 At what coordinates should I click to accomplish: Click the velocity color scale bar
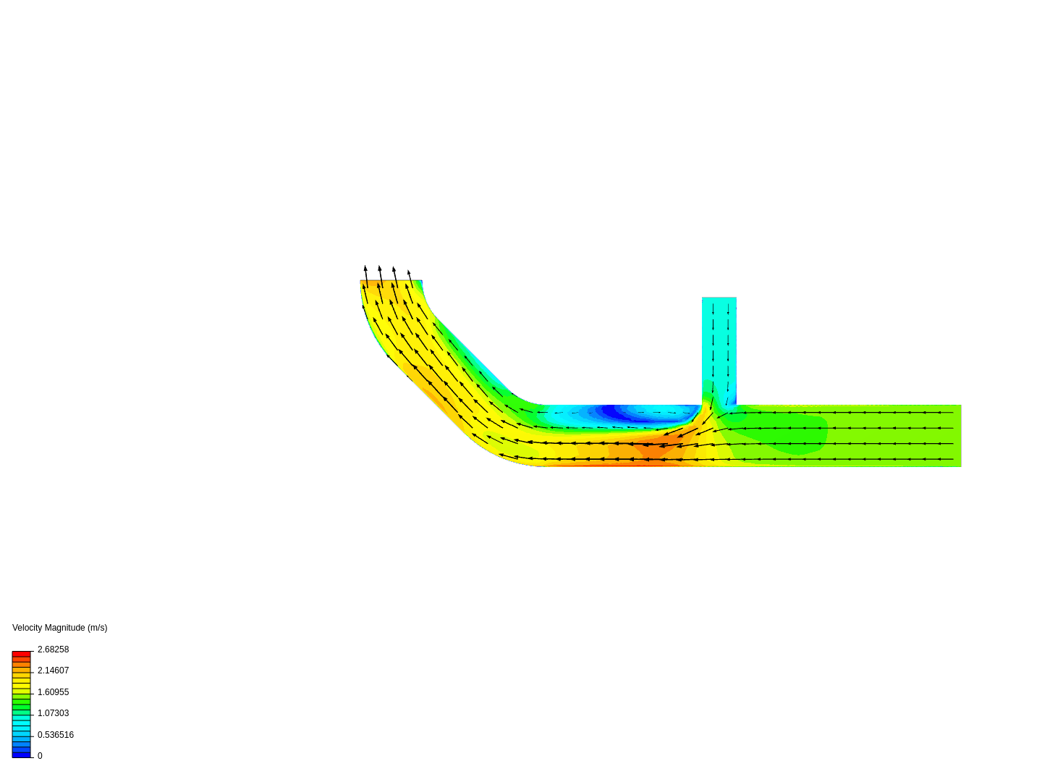point(21,705)
